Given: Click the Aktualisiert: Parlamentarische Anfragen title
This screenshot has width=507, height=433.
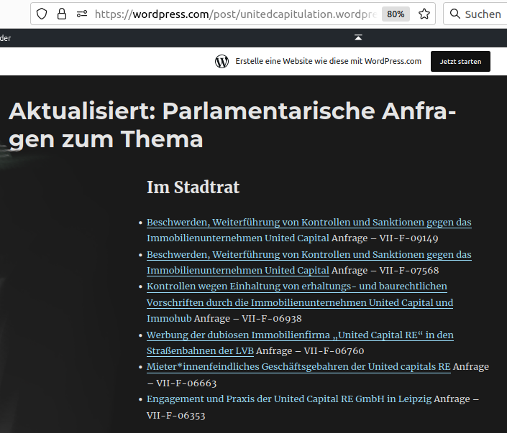Looking at the screenshot, I should [232, 125].
